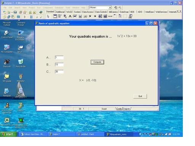Open the Project menu

(32, 8)
